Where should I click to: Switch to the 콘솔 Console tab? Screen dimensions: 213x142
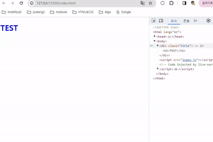(x=186, y=21)
